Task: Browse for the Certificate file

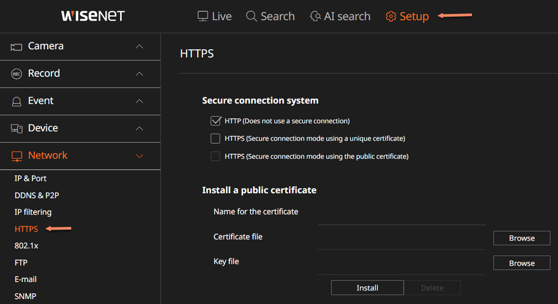Action: coord(521,238)
